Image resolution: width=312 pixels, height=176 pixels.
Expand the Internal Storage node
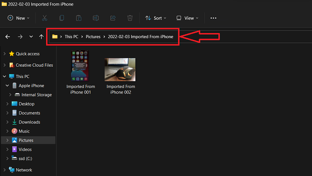10,95
